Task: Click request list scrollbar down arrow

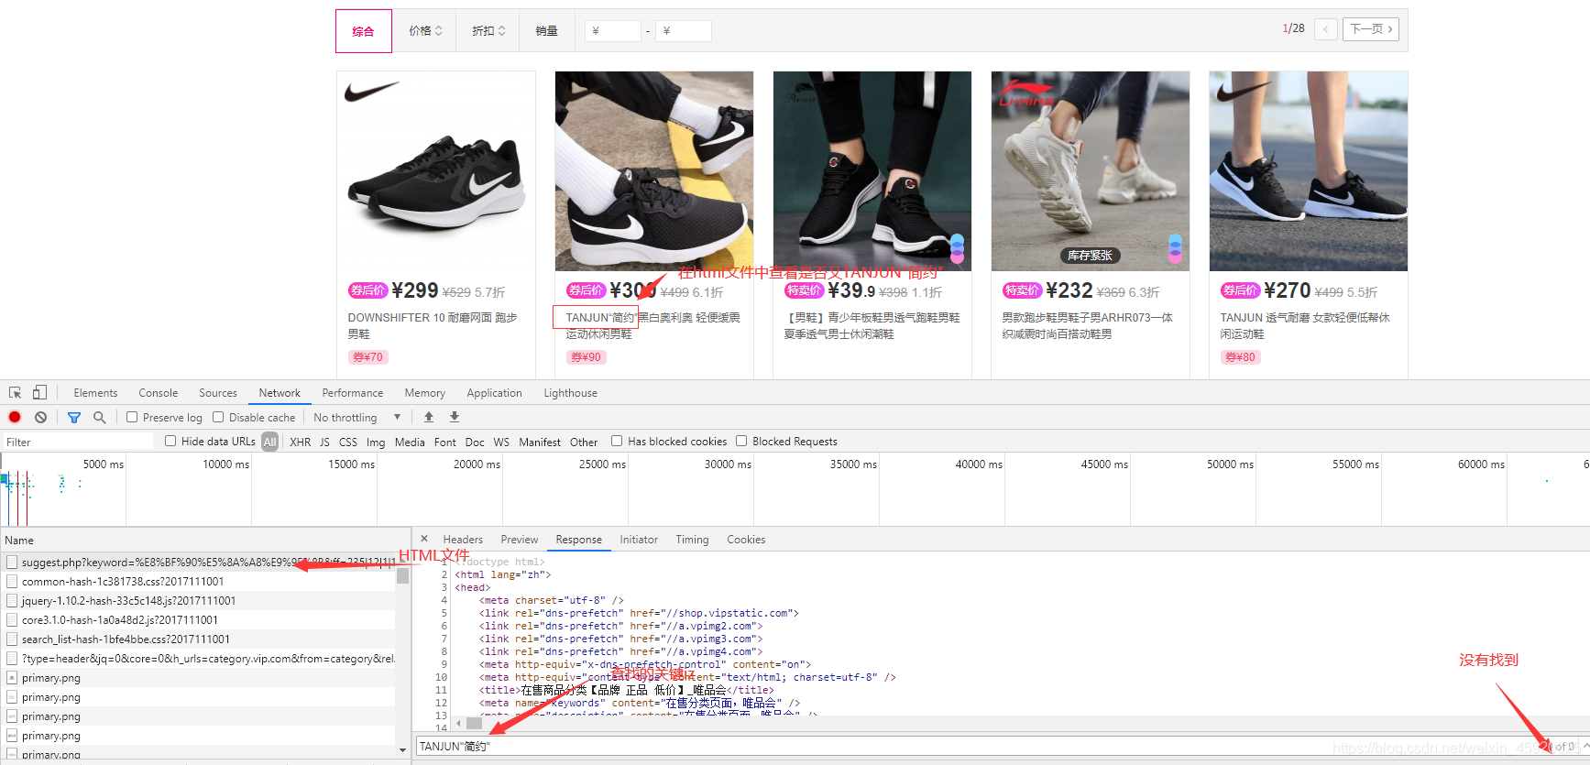Action: [402, 750]
